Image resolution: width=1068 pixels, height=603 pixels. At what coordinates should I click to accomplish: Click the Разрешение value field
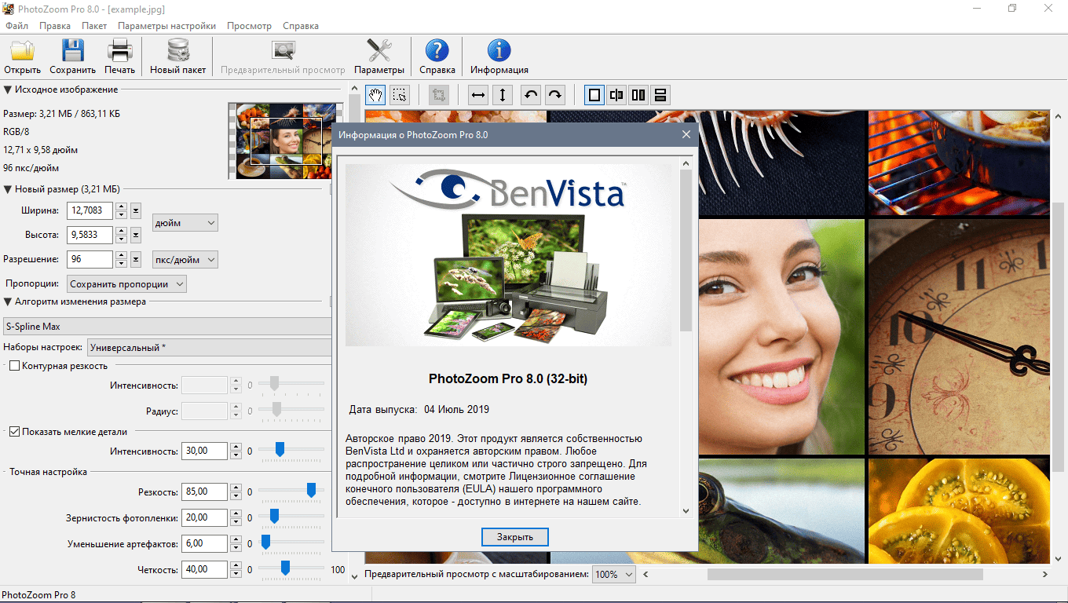90,259
